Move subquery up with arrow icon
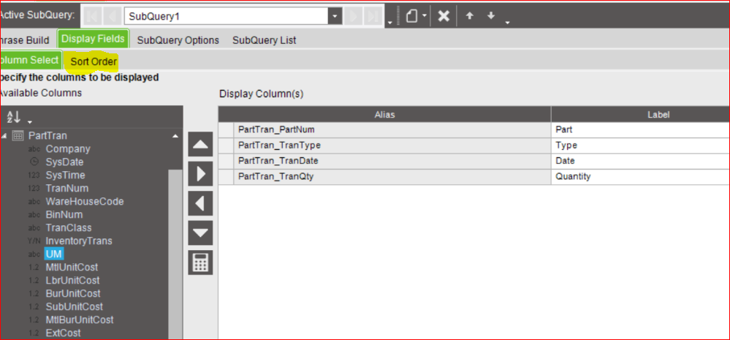 pos(470,16)
